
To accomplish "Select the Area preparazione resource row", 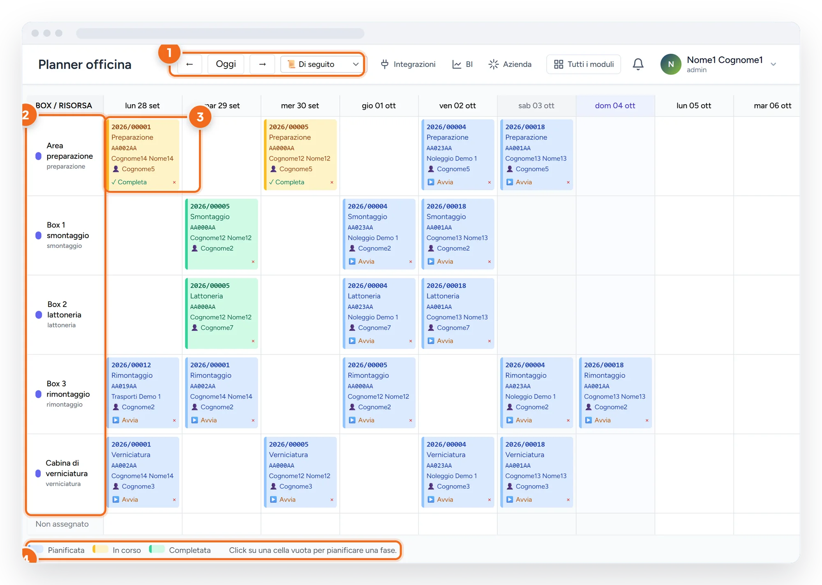I will (65, 156).
